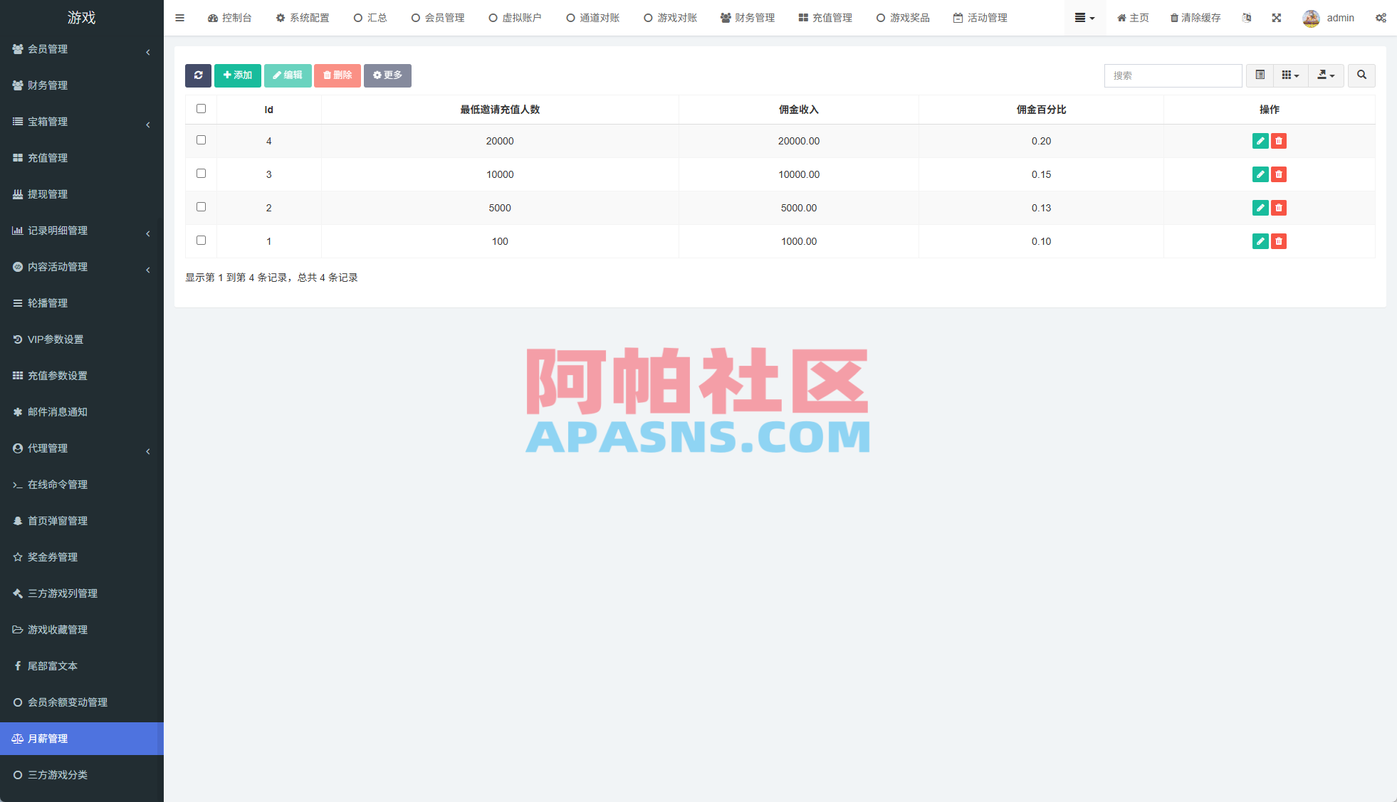The image size is (1397, 802).
Task: Click the delete trash icon for record Id 1
Action: tap(1278, 241)
